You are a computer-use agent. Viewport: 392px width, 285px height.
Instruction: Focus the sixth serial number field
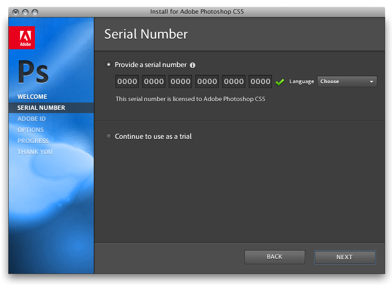tap(260, 81)
